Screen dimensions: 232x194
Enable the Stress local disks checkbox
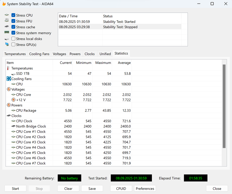pyautogui.click(x=13, y=39)
